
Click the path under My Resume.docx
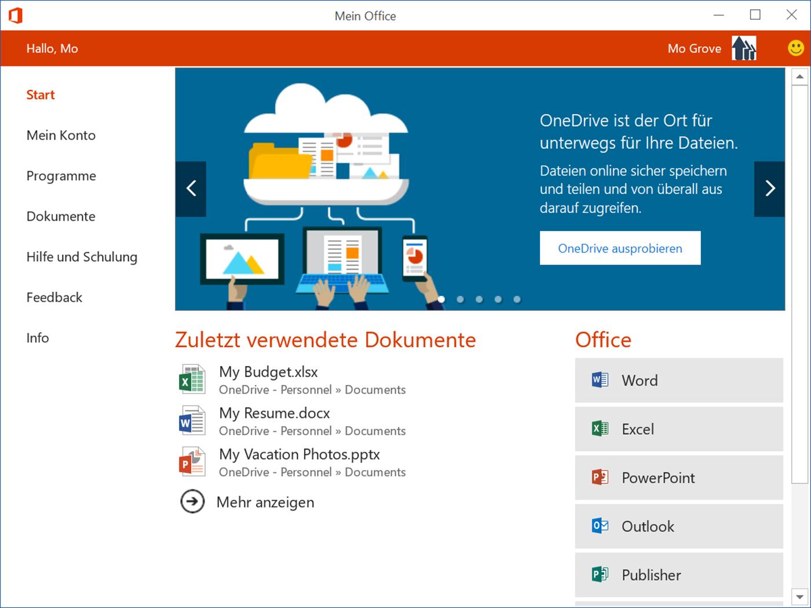pos(312,431)
